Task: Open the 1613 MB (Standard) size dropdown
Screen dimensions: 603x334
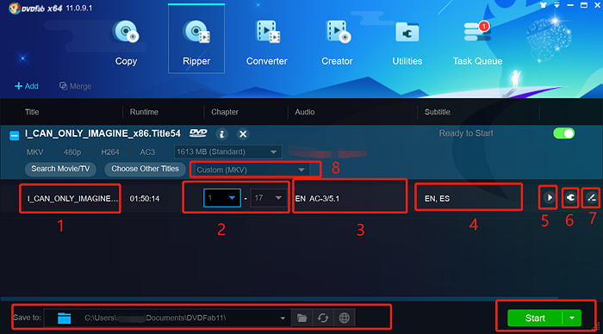Action: tap(227, 152)
